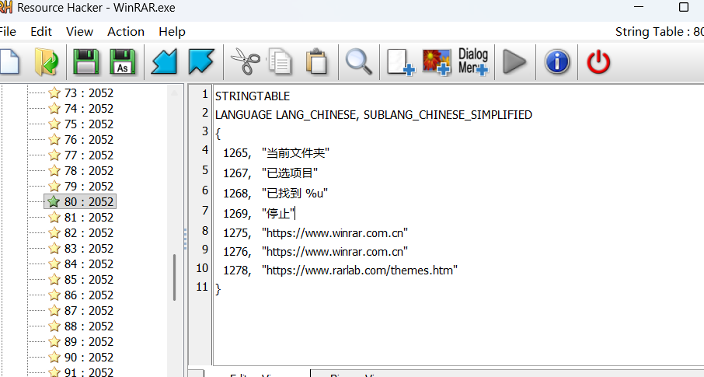Open a file with the folder icon

47,61
